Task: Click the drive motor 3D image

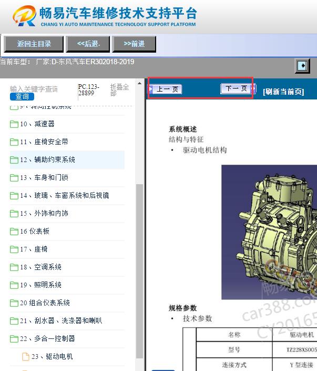Action: click(x=269, y=232)
